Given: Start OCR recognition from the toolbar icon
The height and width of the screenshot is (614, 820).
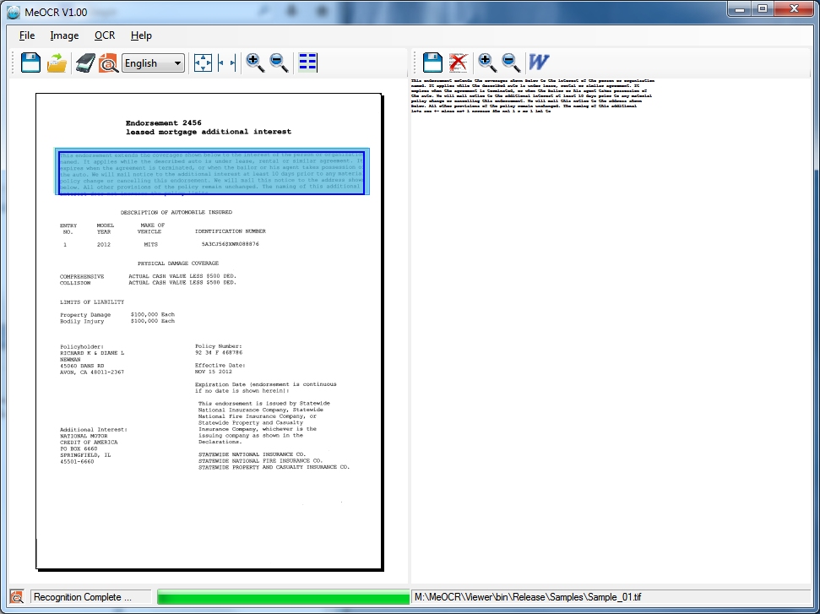Looking at the screenshot, I should tap(109, 62).
